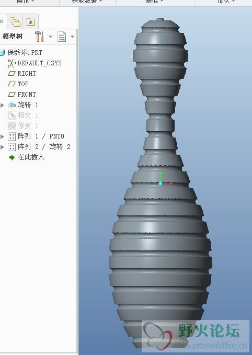Open the model tree settings hammer icon
The width and height of the screenshot is (252, 355).
coord(39,37)
